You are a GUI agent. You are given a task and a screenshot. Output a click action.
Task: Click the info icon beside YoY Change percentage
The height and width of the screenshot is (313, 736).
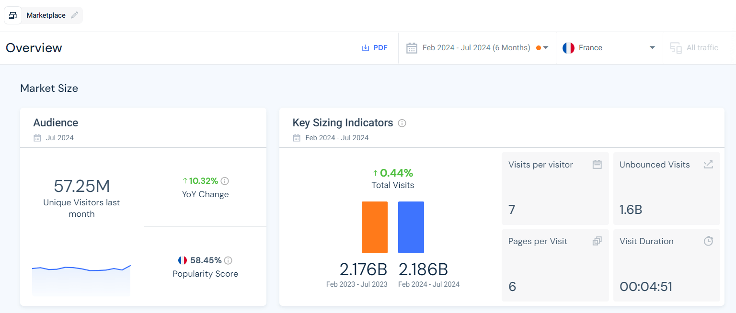click(x=225, y=181)
